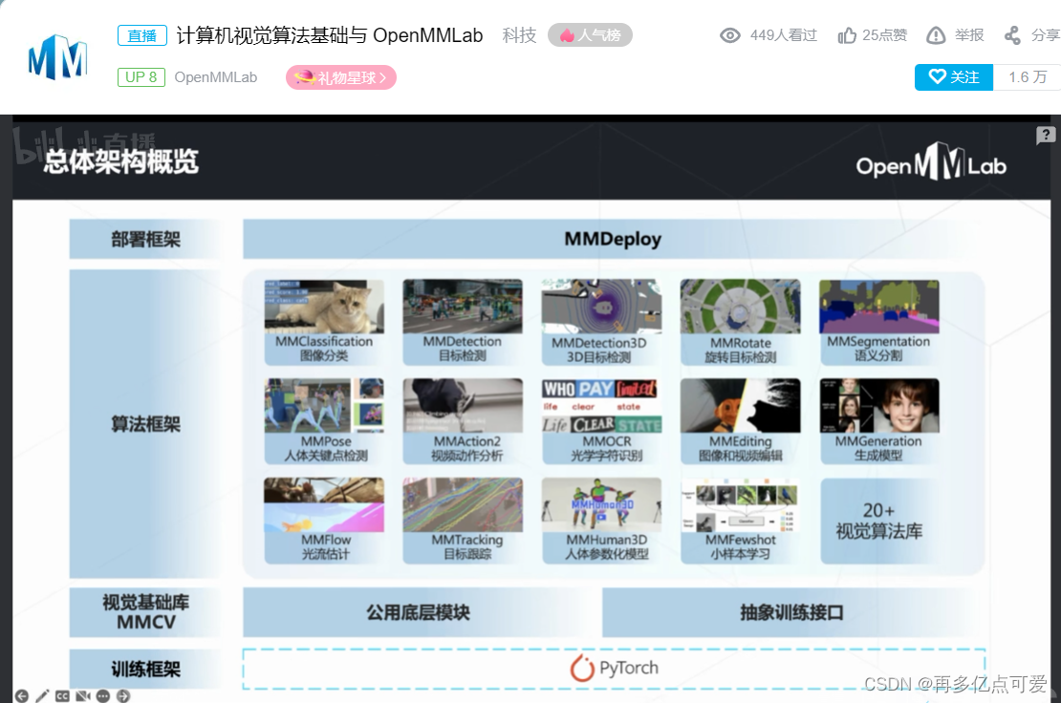Click the OpenMMLab MM avatar logo

(x=57, y=57)
